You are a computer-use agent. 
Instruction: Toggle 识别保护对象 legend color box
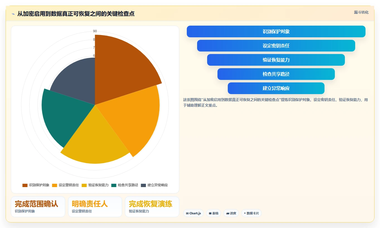25,185
